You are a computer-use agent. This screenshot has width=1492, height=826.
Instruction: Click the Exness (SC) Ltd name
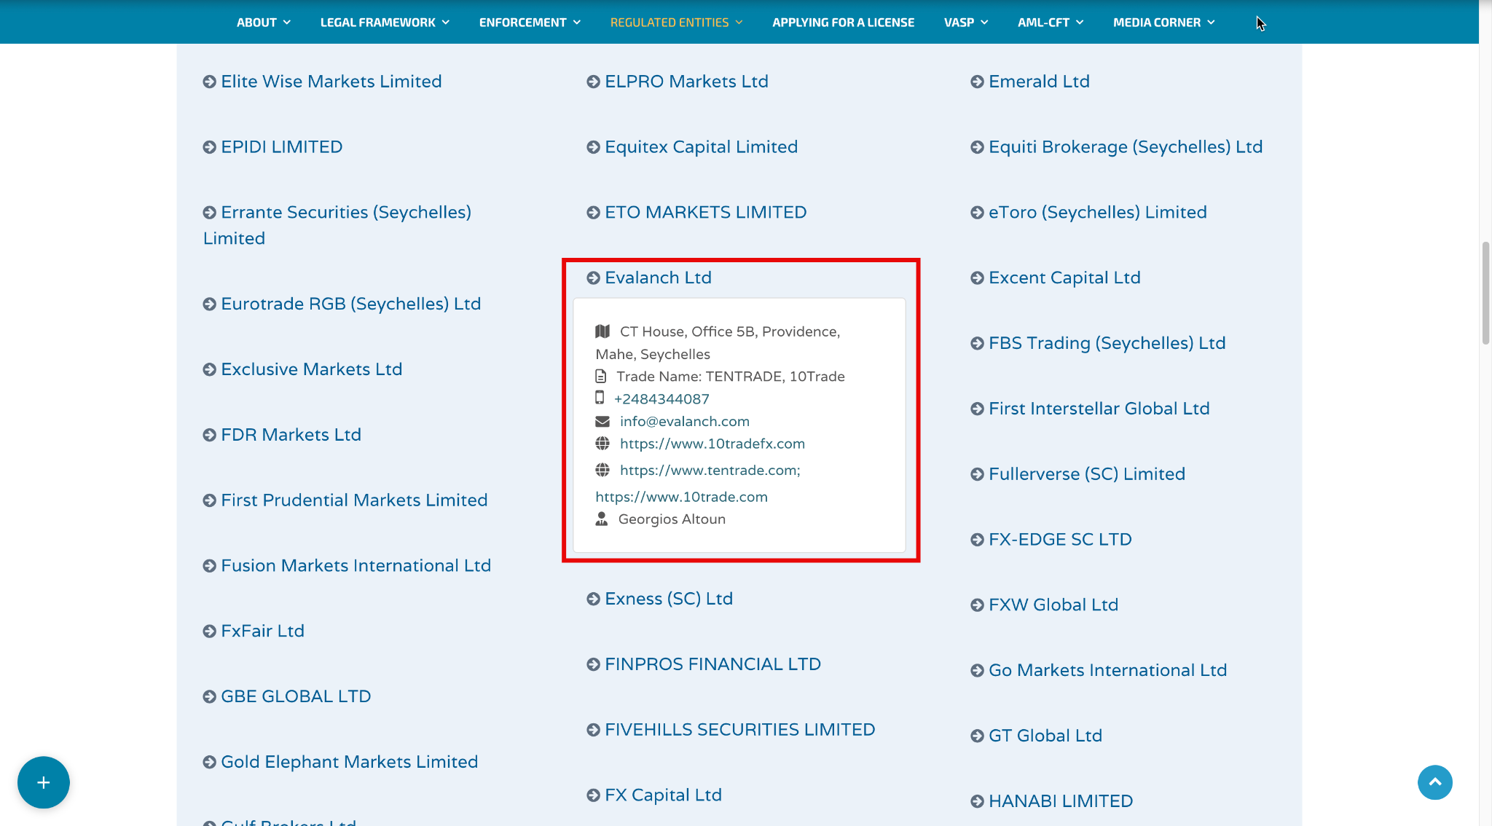tap(669, 599)
